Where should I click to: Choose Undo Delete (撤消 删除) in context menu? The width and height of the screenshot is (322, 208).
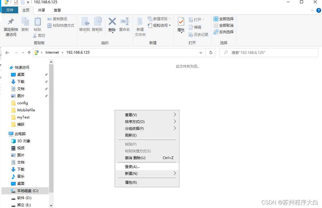click(147, 158)
